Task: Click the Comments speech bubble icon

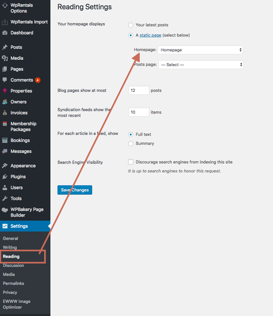Action: 5,80
